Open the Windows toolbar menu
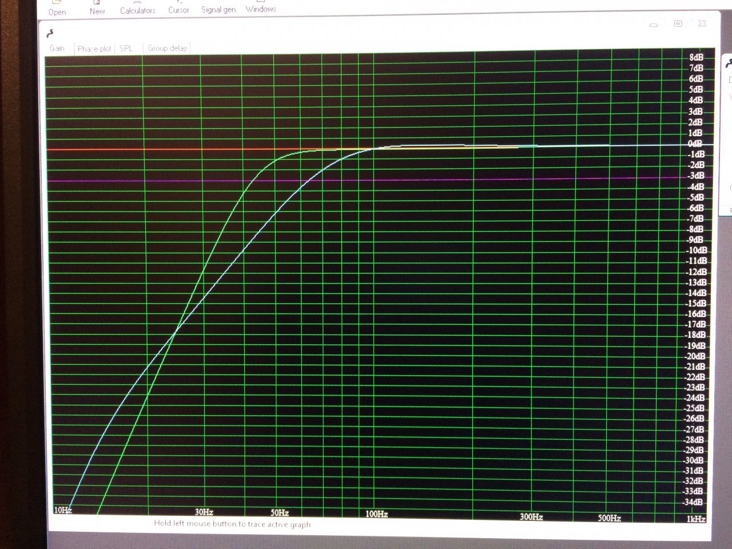Image resolution: width=732 pixels, height=549 pixels. point(261,6)
